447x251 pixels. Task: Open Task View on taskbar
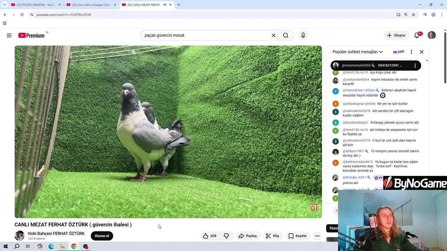(28, 246)
